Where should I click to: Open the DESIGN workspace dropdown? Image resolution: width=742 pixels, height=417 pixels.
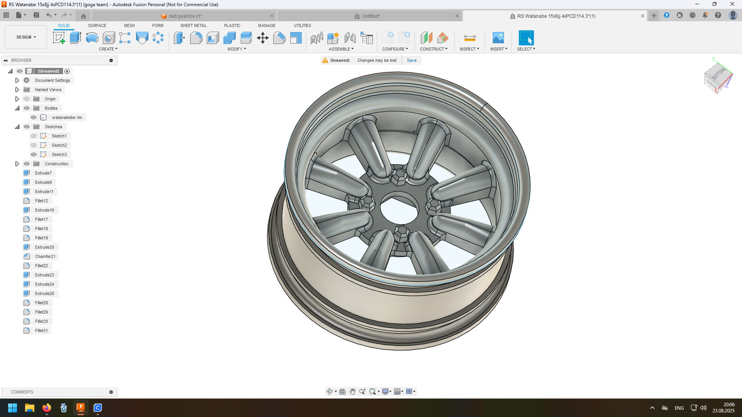click(x=26, y=37)
